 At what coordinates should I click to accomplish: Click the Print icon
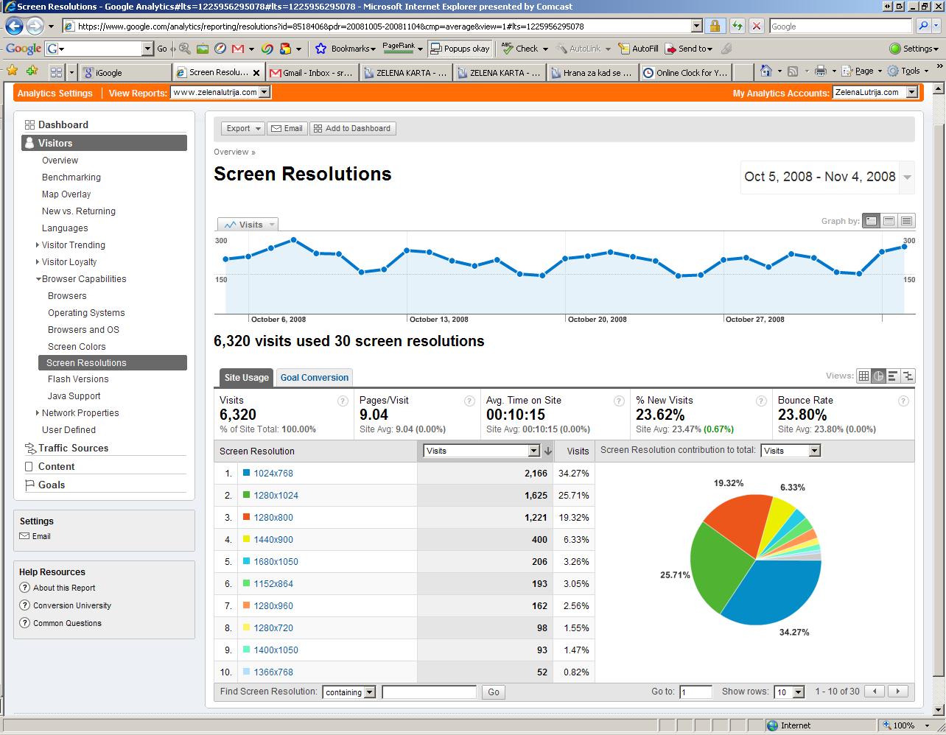tap(820, 71)
